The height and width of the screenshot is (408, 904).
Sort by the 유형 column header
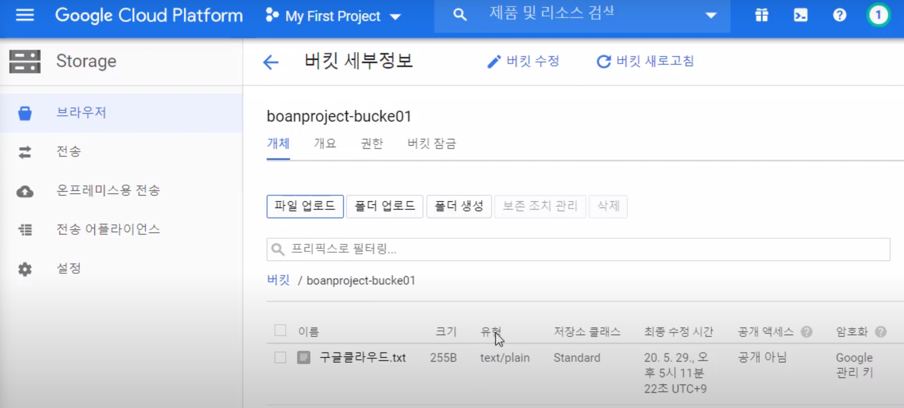[491, 332]
